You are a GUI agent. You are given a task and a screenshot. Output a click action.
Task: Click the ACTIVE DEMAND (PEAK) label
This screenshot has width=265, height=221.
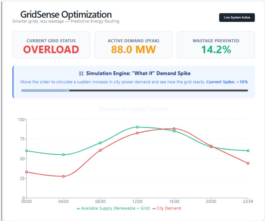pos(133,41)
